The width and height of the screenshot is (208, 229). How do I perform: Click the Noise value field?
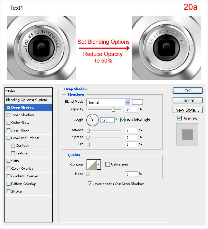point(131,174)
